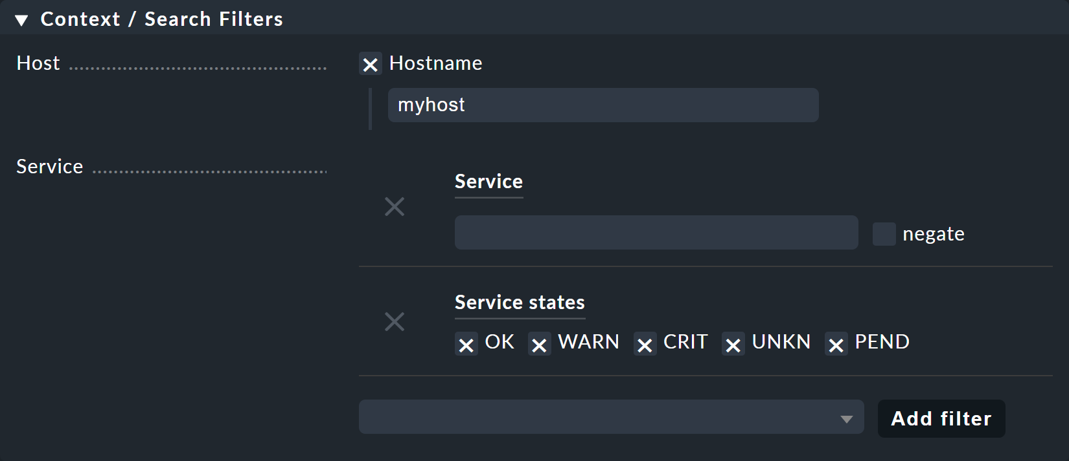Toggle off the PEND service state
This screenshot has height=461, width=1069.
pyautogui.click(x=836, y=344)
